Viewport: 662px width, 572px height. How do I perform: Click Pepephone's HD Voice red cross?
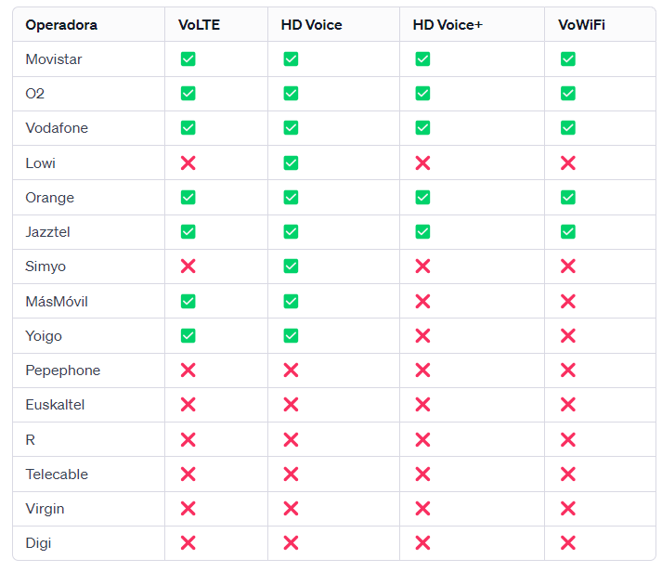291,370
